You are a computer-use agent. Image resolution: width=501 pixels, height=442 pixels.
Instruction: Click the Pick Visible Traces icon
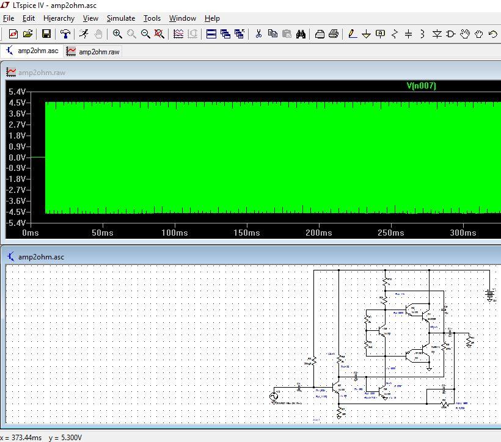[x=178, y=34]
